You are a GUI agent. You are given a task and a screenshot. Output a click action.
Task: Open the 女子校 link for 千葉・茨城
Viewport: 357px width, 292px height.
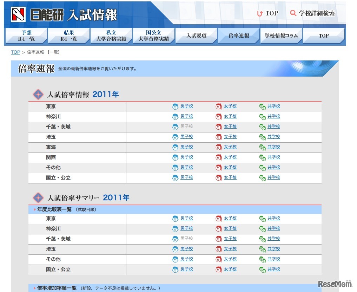point(230,126)
